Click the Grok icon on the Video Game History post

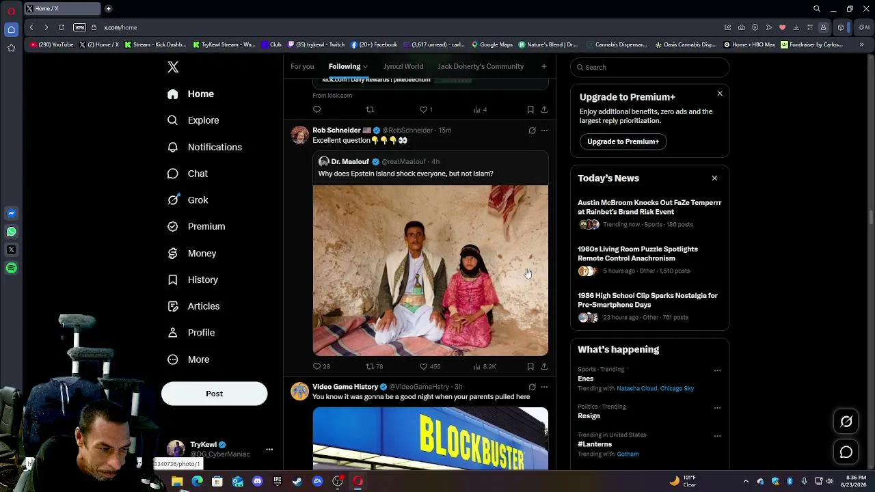[x=532, y=387]
